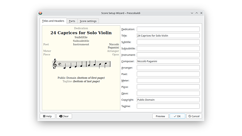Focus the Copyright text field
The height and width of the screenshot is (136, 242).
(168, 100)
